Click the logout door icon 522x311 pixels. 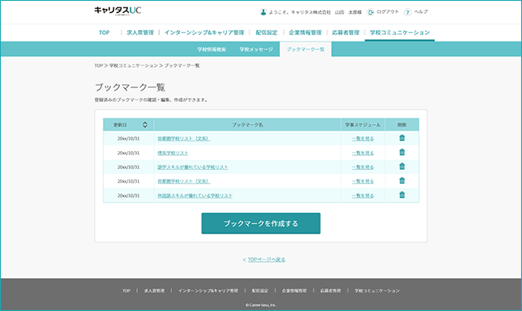[x=370, y=12]
